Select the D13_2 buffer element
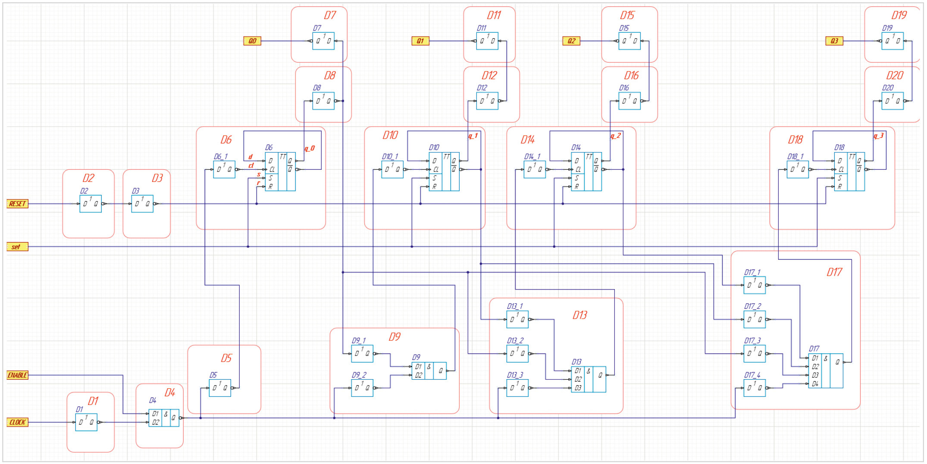This screenshot has height=464, width=927. point(517,353)
